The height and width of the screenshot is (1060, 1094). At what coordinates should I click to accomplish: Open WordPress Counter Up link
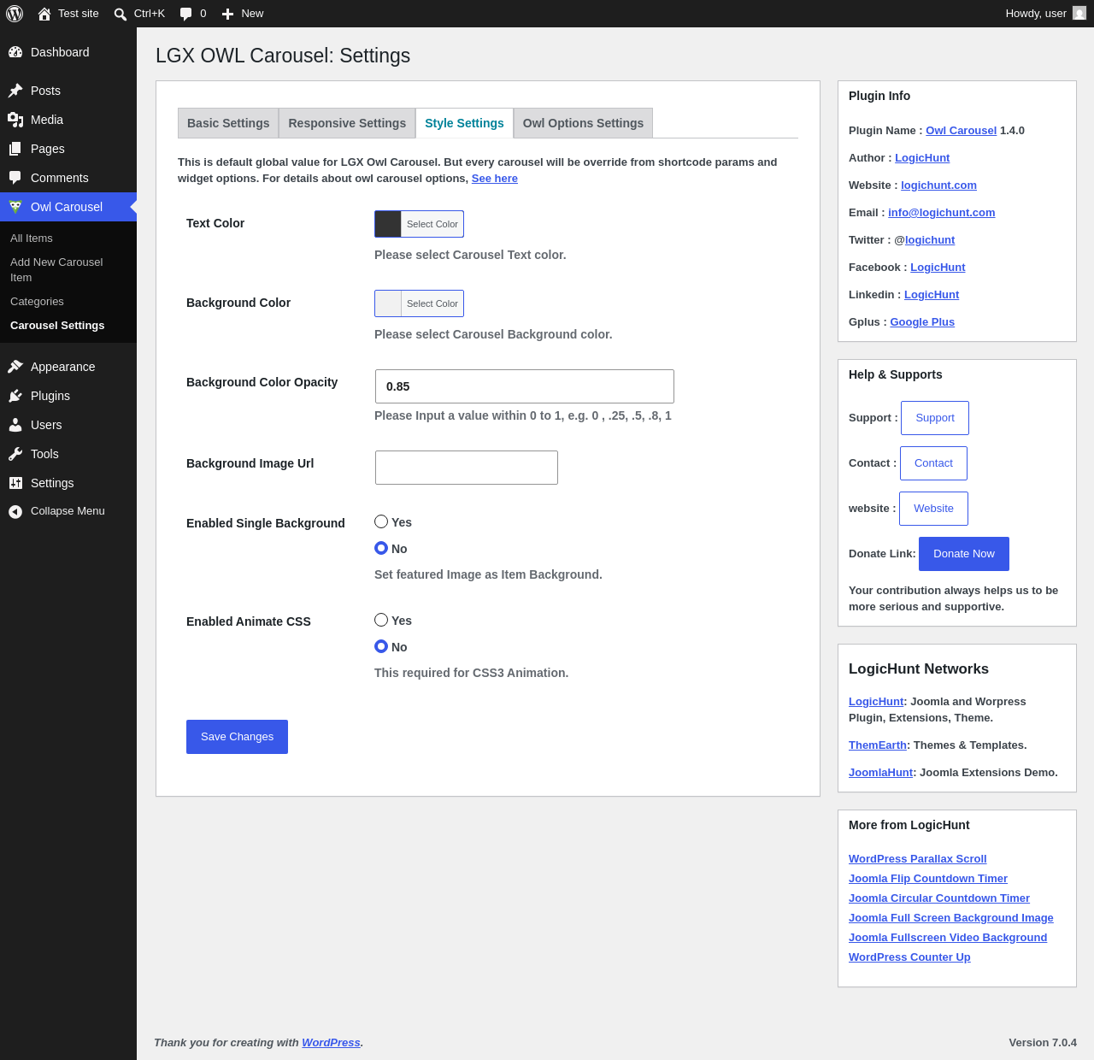(x=909, y=957)
